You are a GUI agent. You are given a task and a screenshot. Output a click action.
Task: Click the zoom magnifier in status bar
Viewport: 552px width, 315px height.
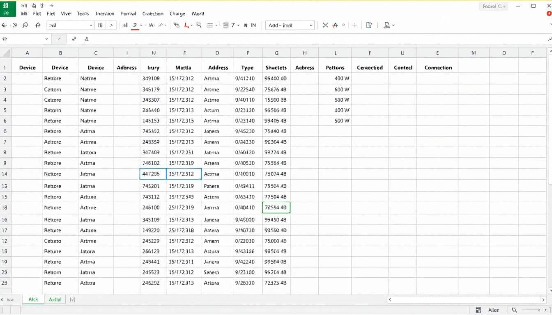pos(514,310)
